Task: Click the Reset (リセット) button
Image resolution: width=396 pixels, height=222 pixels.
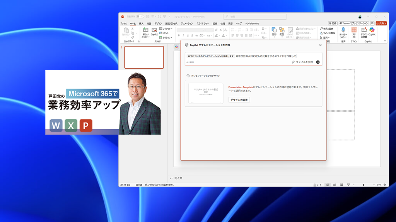Action: (x=164, y=33)
